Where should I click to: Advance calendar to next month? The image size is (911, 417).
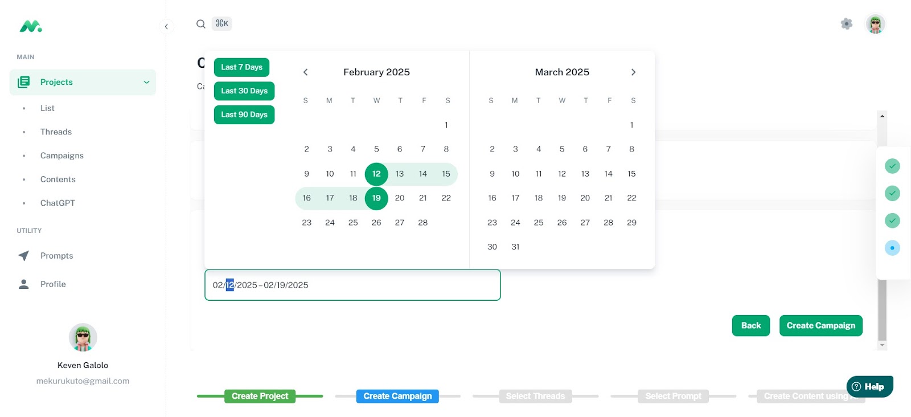pos(633,72)
